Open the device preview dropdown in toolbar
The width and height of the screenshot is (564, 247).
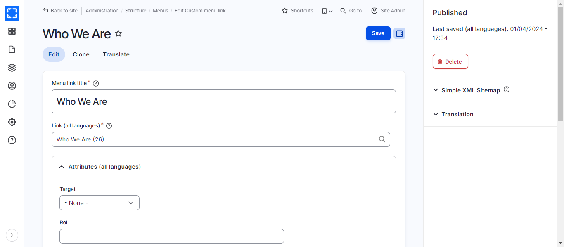click(327, 11)
